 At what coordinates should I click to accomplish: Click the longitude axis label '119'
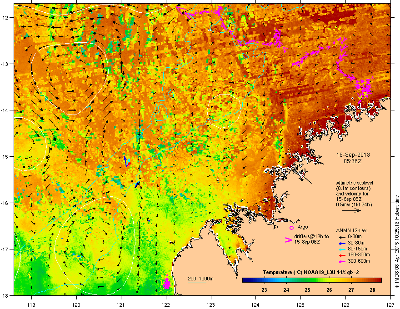tap(31, 304)
